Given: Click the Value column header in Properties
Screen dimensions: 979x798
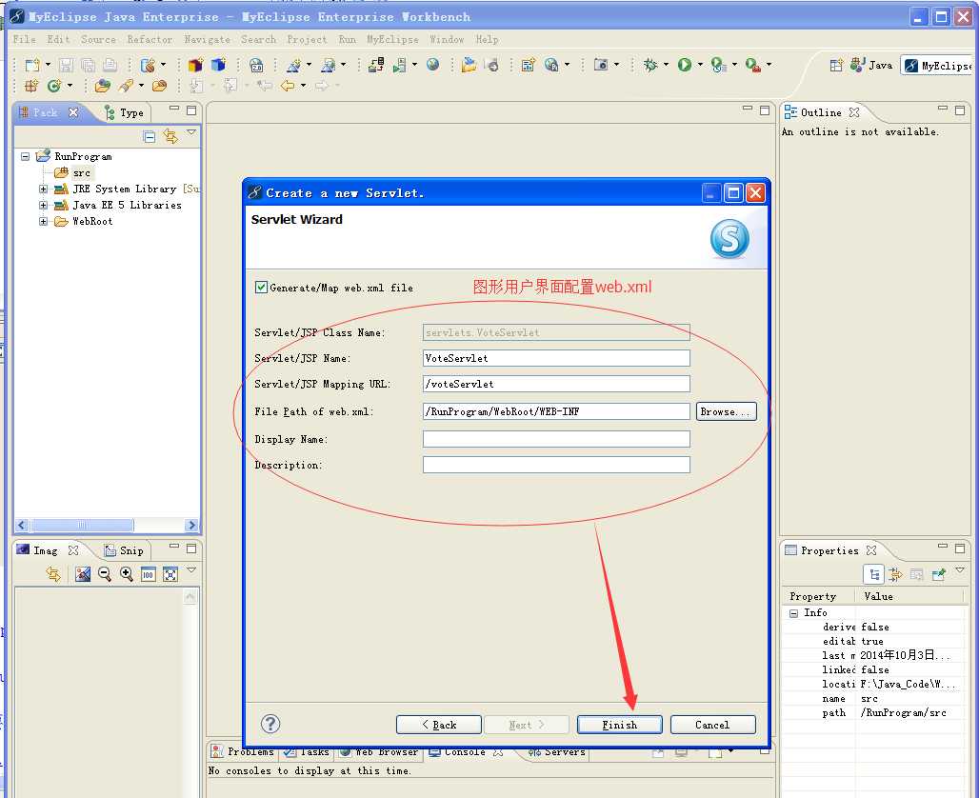Looking at the screenshot, I should pyautogui.click(x=878, y=596).
